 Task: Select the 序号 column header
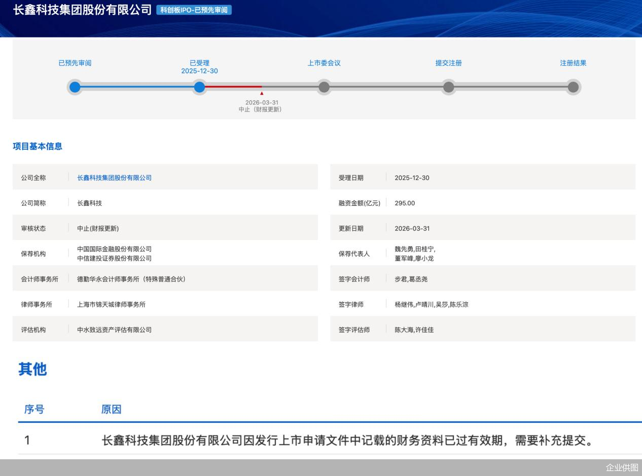coord(33,409)
